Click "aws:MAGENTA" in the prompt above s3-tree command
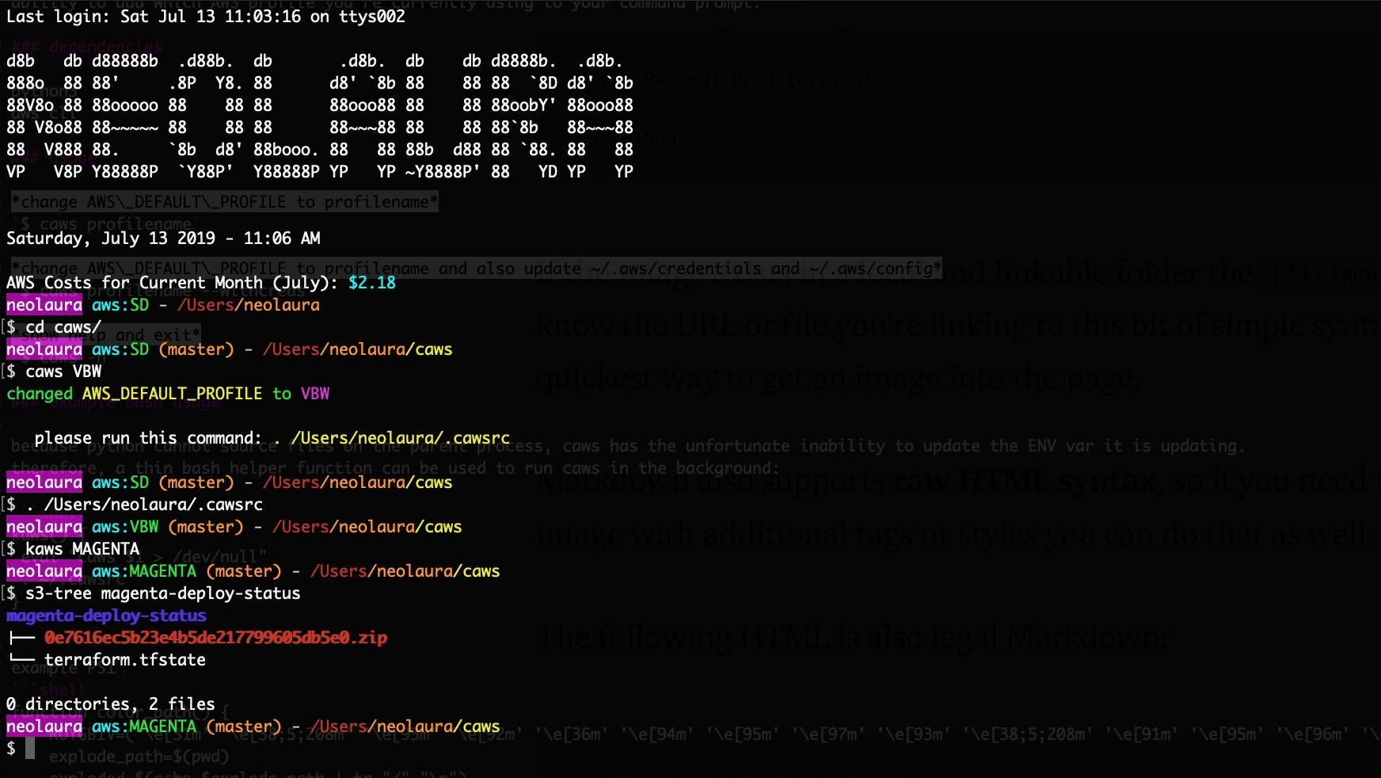Screen dimensions: 1381x778 [x=144, y=571]
